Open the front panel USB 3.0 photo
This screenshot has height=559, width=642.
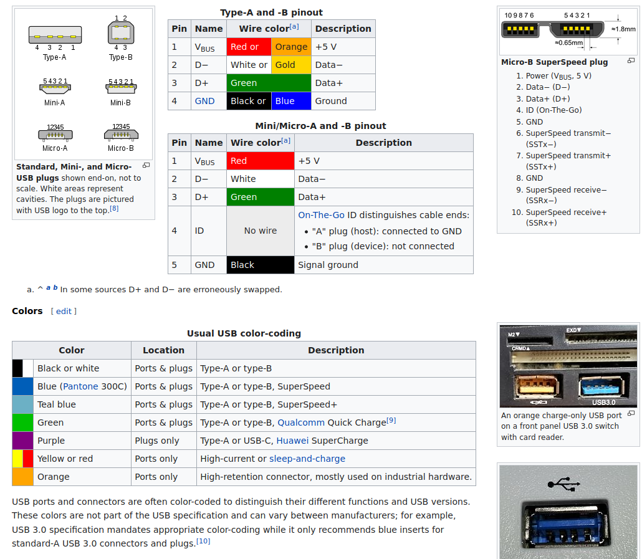[x=568, y=366]
